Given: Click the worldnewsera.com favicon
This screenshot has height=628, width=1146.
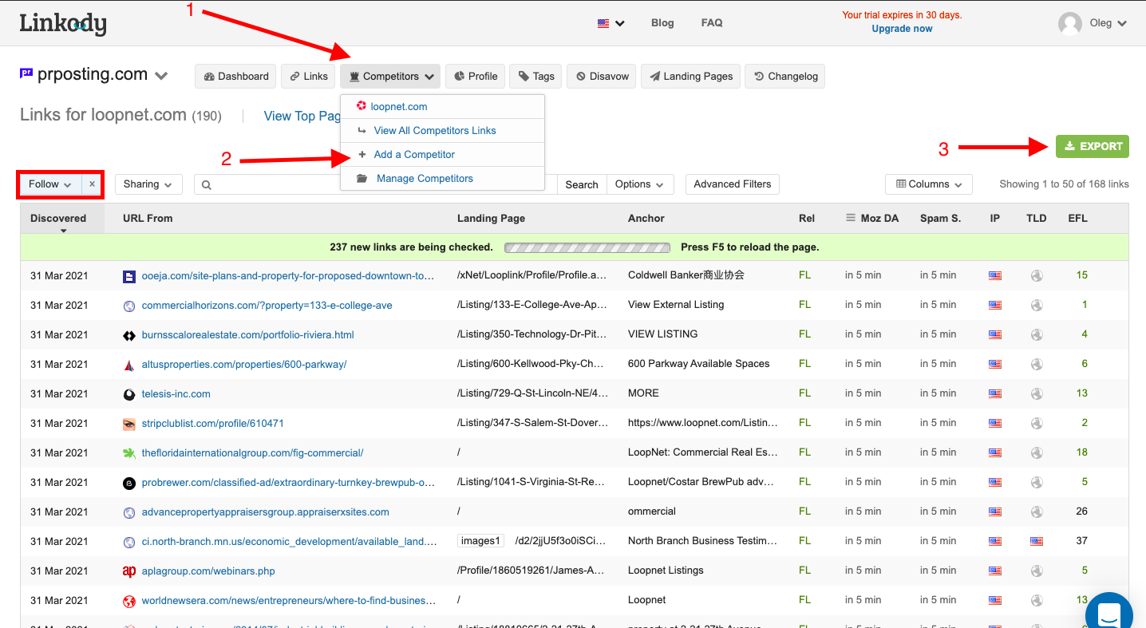Looking at the screenshot, I should (129, 602).
